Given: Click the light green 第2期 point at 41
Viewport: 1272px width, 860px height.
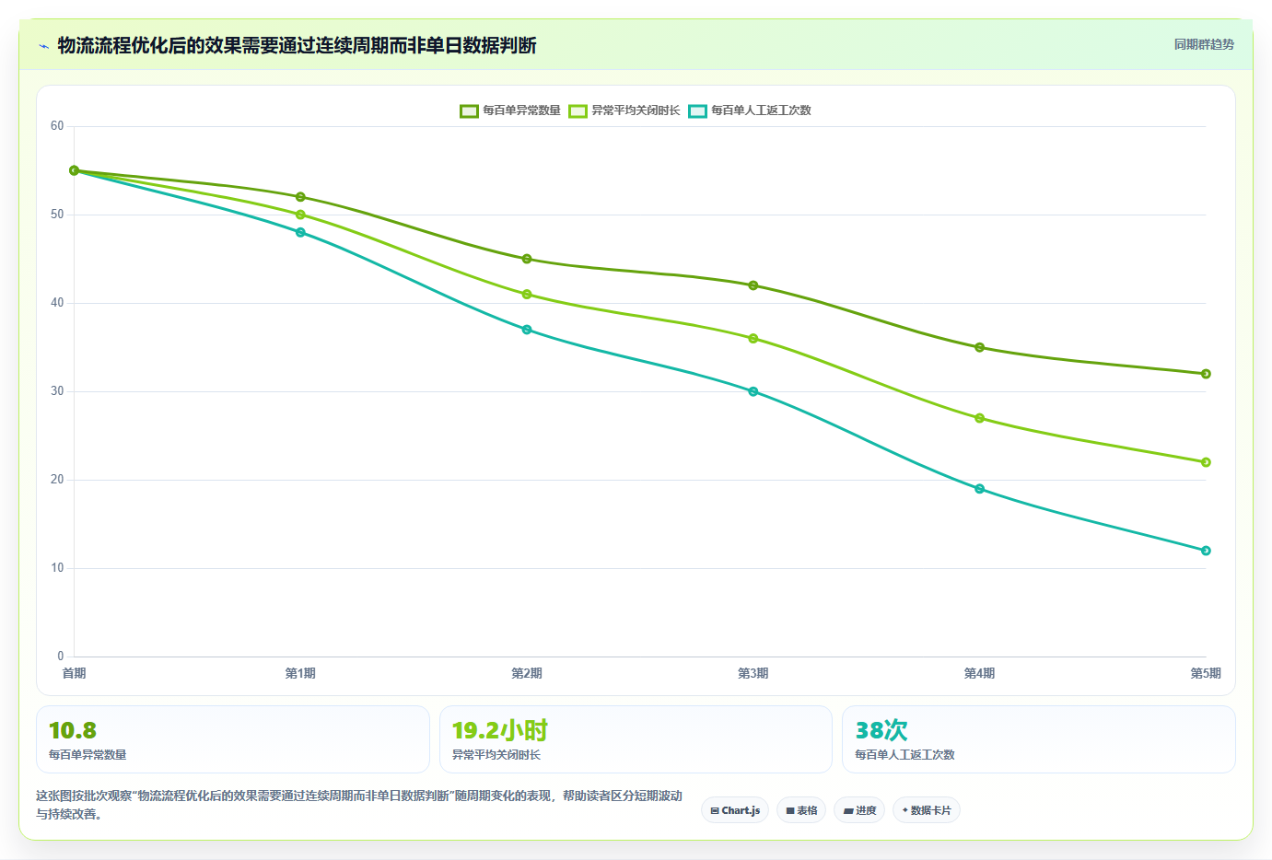Looking at the screenshot, I should (527, 295).
